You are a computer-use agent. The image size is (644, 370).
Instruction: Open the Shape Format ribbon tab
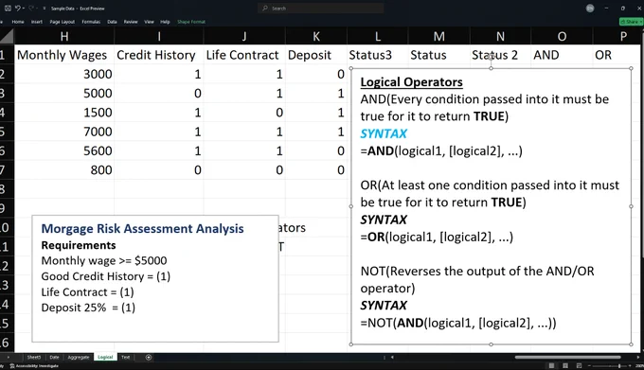click(x=191, y=22)
